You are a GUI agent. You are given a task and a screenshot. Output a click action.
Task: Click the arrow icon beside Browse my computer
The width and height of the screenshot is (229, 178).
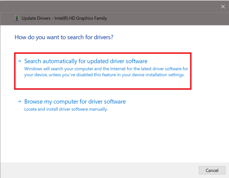coord(19,102)
